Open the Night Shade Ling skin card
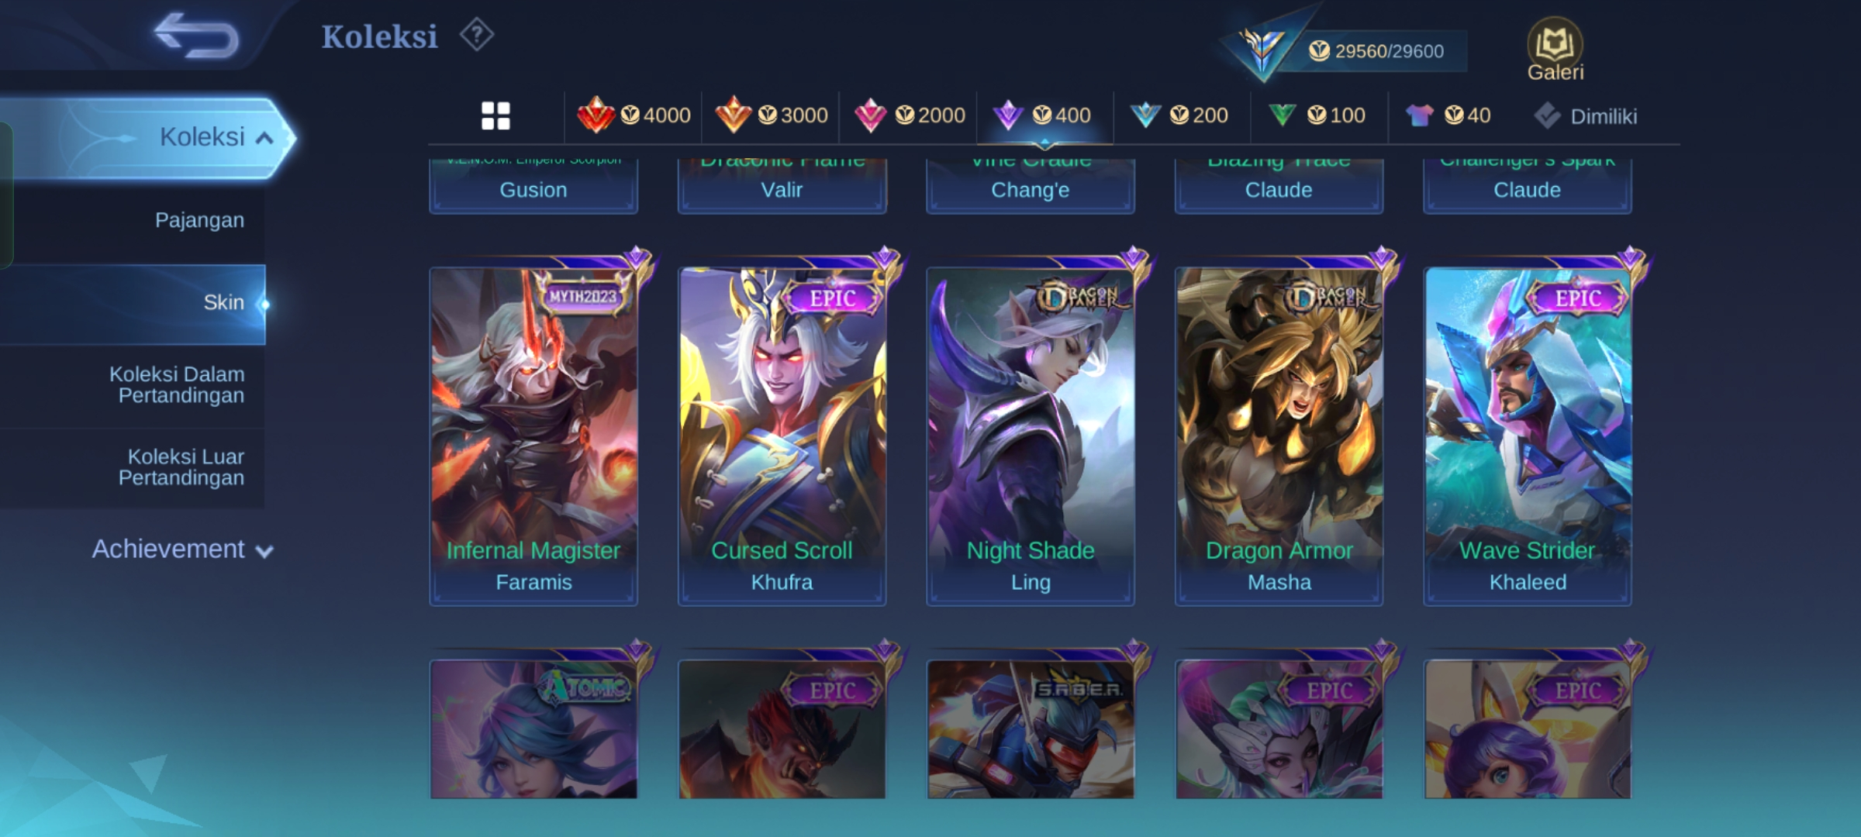Viewport: 1861px width, 837px height. tap(1030, 436)
